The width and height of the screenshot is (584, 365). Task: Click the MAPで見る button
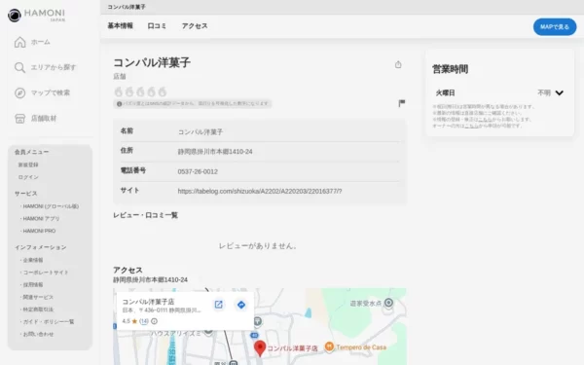pos(555,27)
